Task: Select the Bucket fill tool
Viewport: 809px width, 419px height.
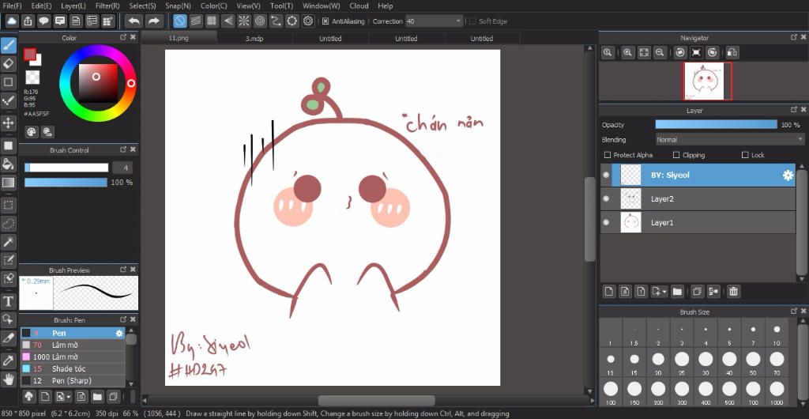Action: click(8, 164)
